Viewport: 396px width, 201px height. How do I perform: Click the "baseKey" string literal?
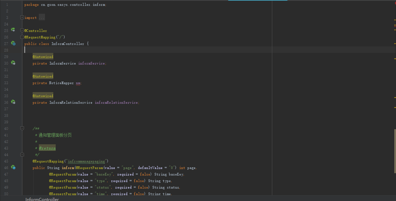coord(104,175)
